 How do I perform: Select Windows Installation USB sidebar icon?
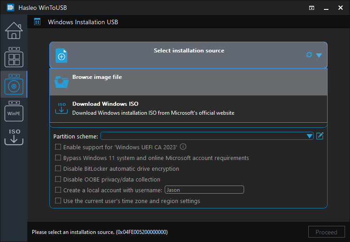(14, 84)
